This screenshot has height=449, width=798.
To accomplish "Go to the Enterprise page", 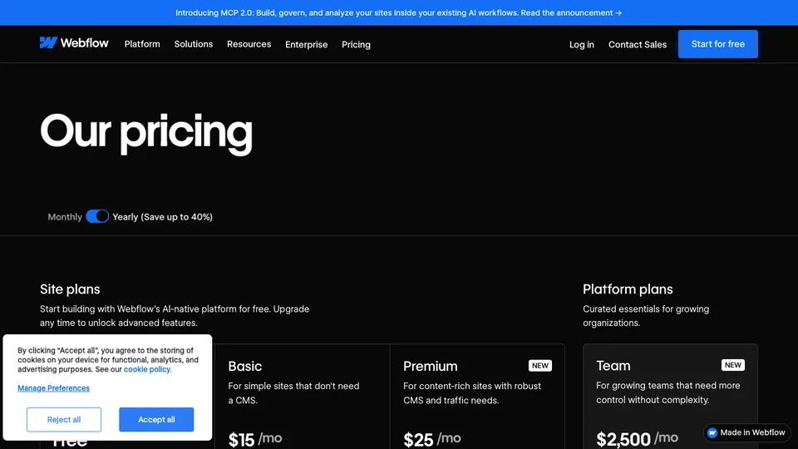I will pos(307,45).
